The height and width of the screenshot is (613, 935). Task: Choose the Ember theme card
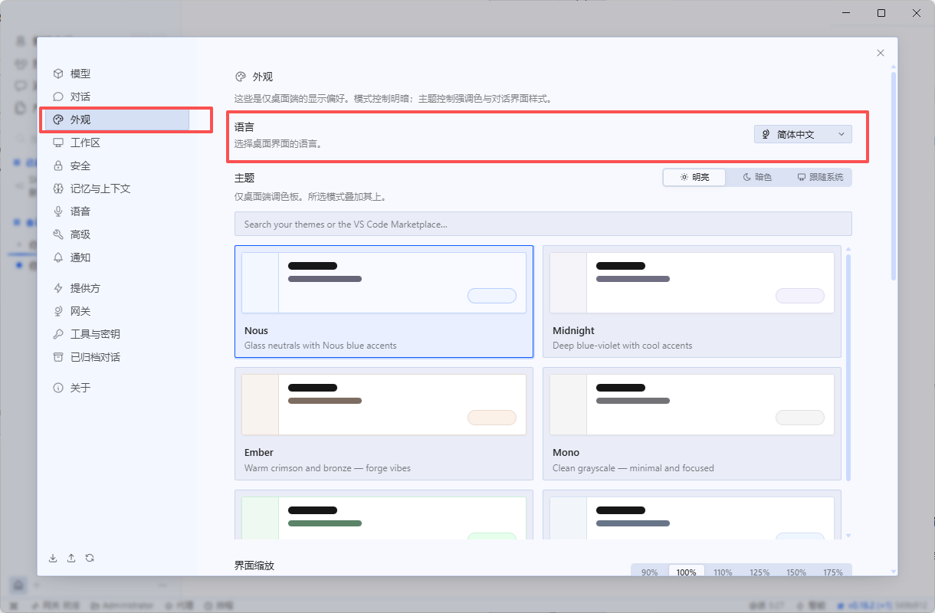click(x=384, y=424)
